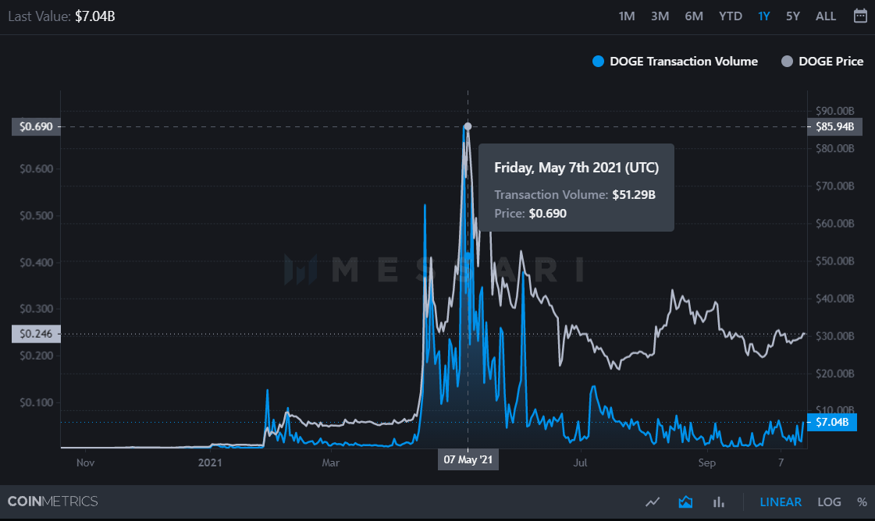Select the 5Y time range

tap(793, 16)
